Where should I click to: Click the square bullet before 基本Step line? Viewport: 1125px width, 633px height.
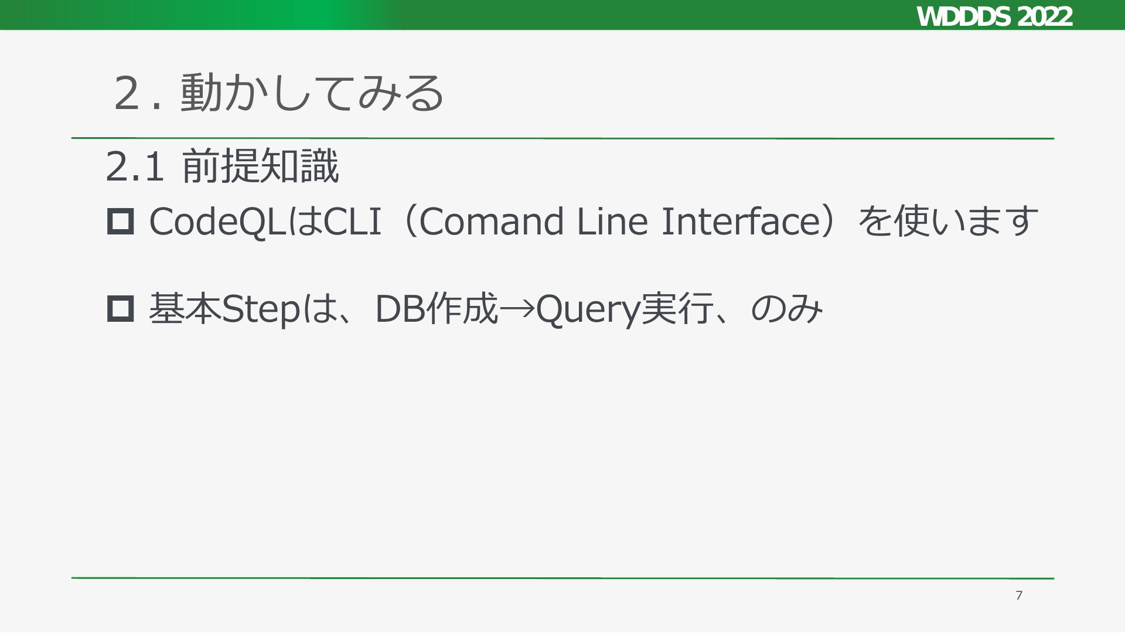(x=121, y=308)
